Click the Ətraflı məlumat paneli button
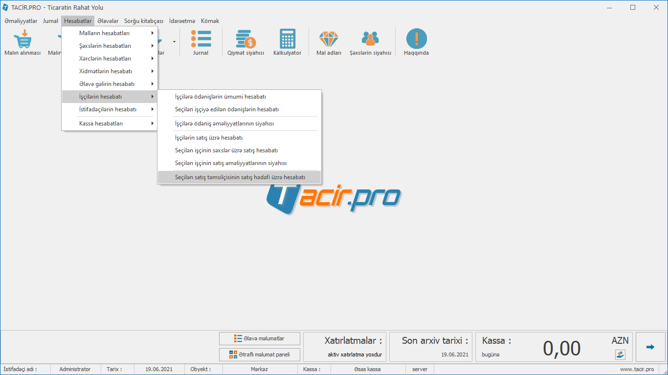The height and width of the screenshot is (375, 668). [259, 354]
